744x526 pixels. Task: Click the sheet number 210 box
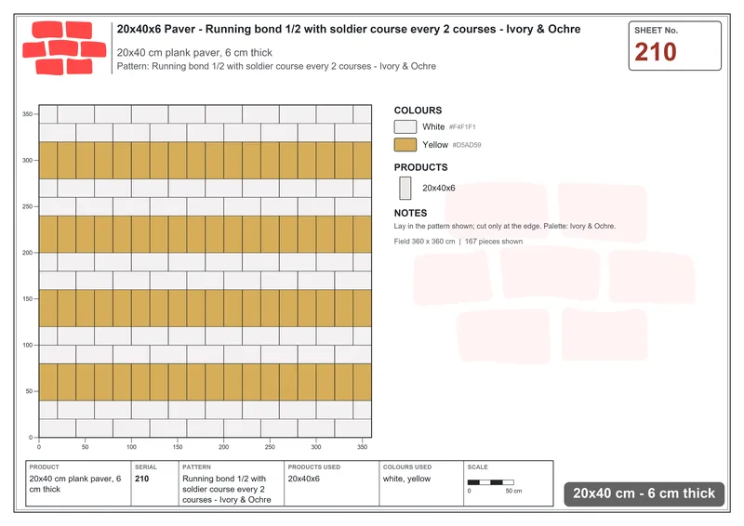(674, 46)
